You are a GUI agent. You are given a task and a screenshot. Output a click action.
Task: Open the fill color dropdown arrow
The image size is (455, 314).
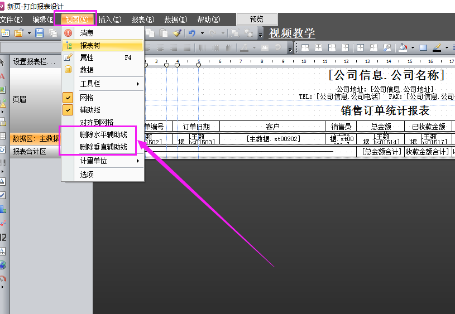point(412,48)
